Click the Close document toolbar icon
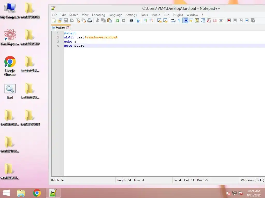Image resolution: width=265 pixels, height=198 pixels. point(78,21)
